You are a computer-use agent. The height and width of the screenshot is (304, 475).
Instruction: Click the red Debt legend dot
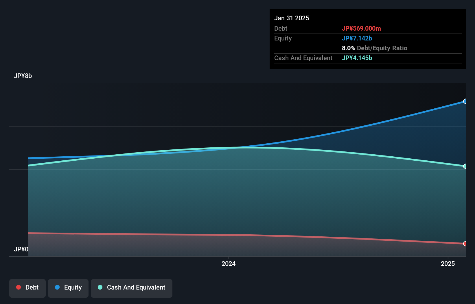click(19, 287)
